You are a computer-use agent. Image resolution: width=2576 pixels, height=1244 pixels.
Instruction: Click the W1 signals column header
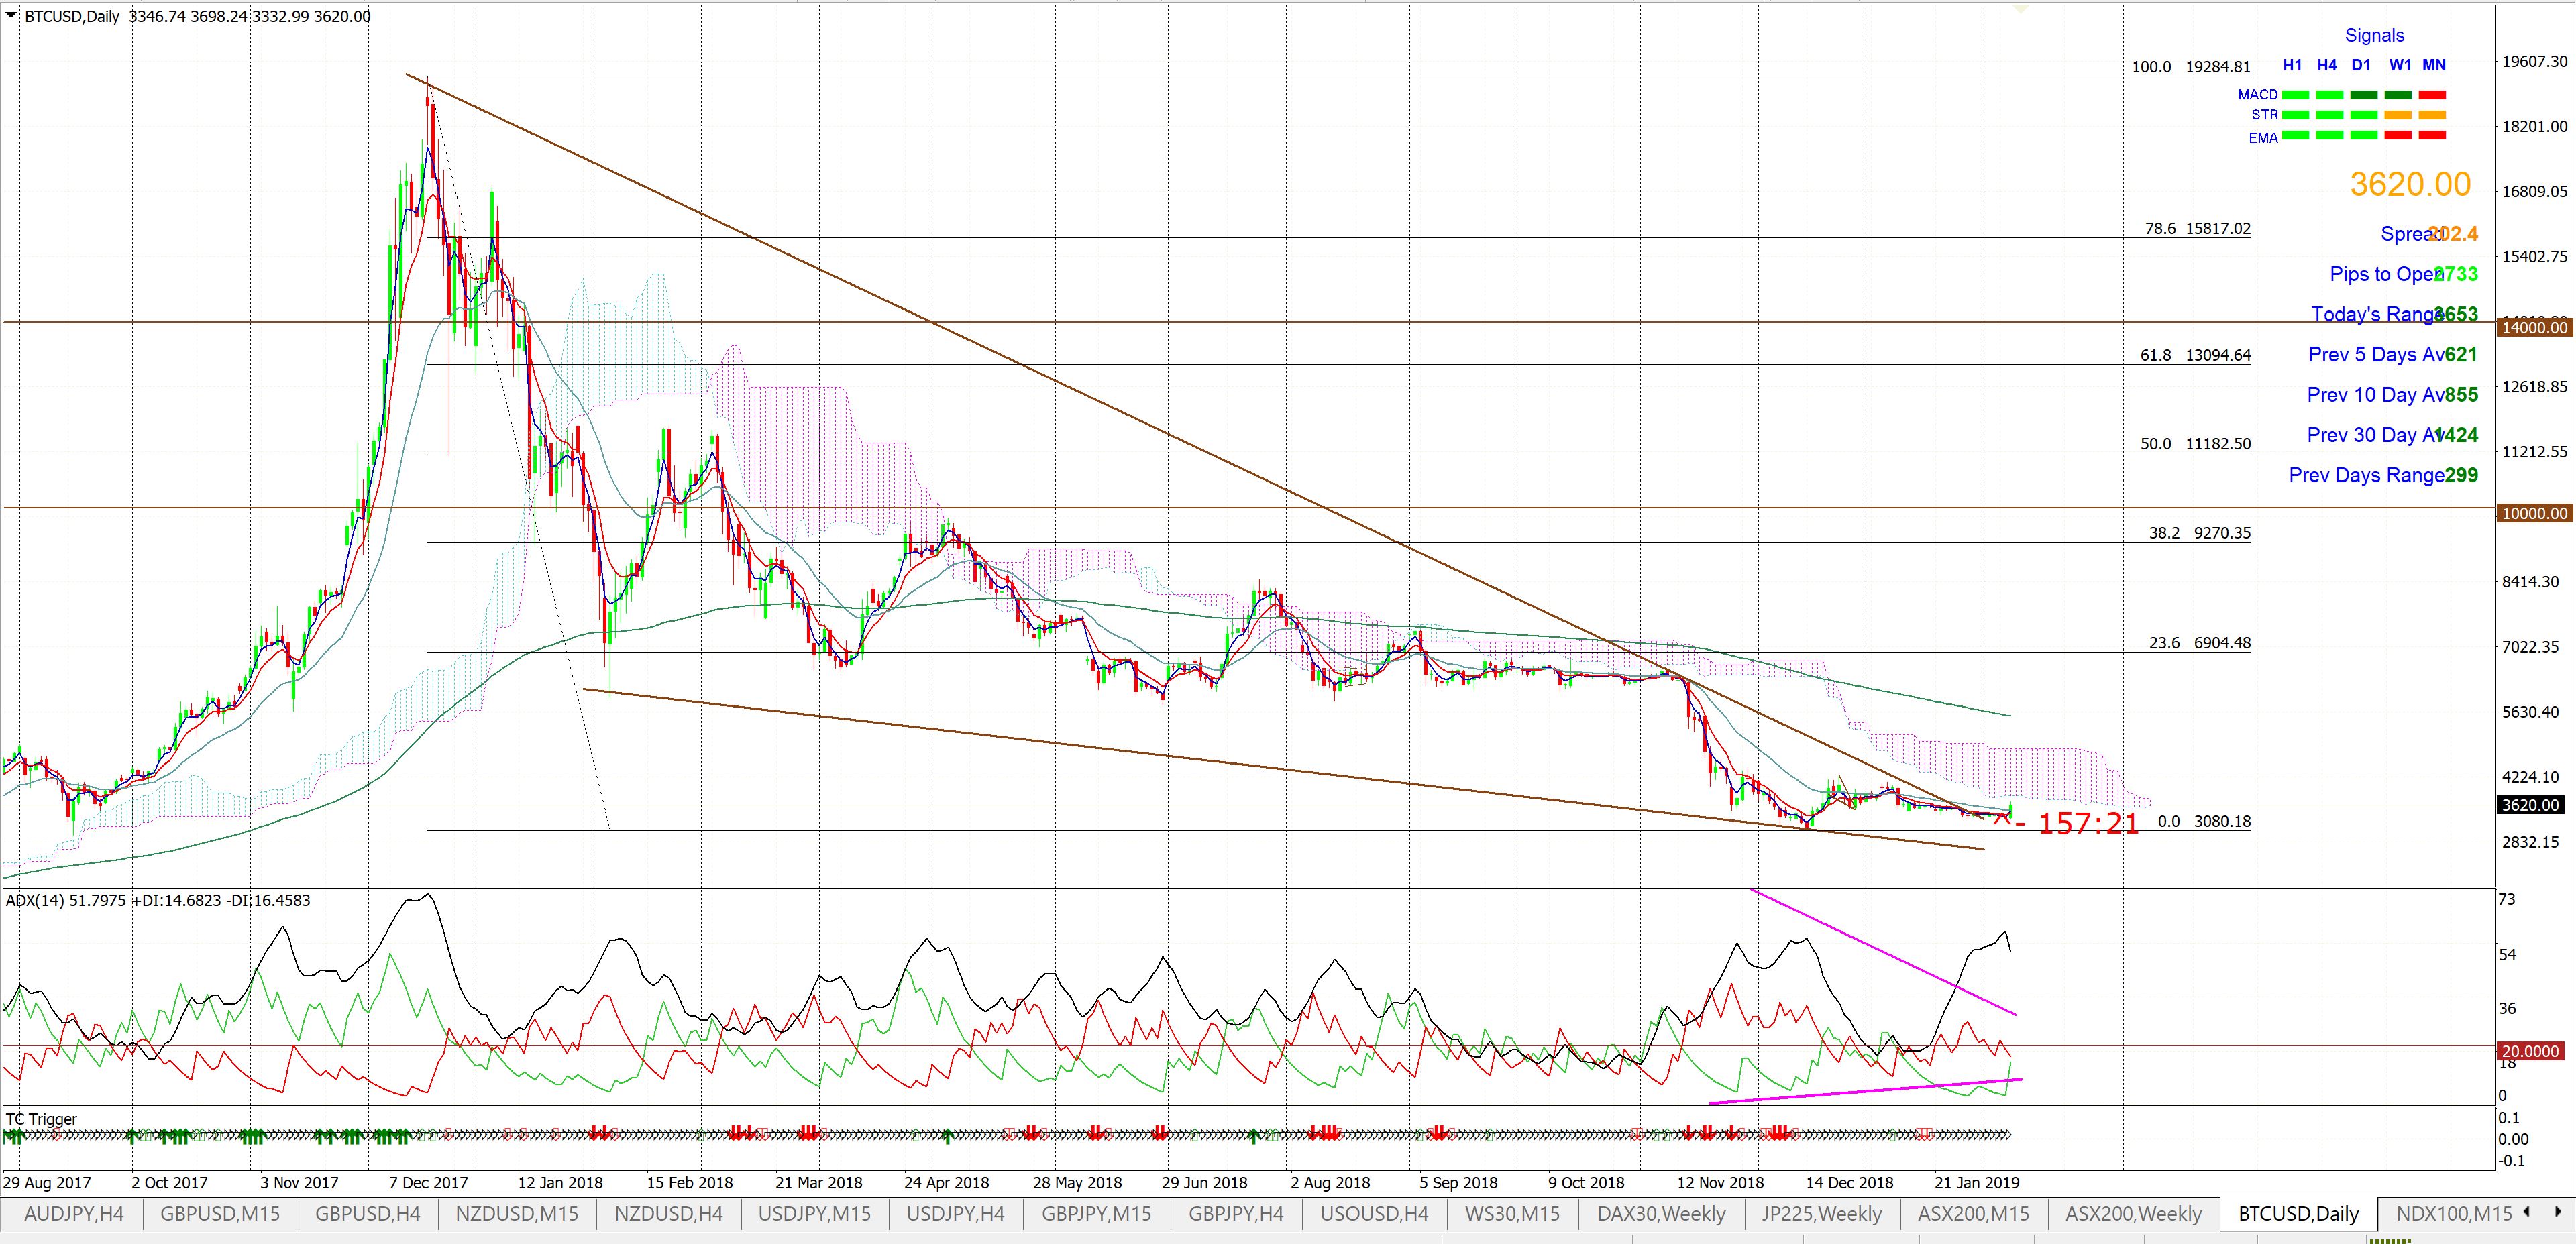(x=2399, y=65)
